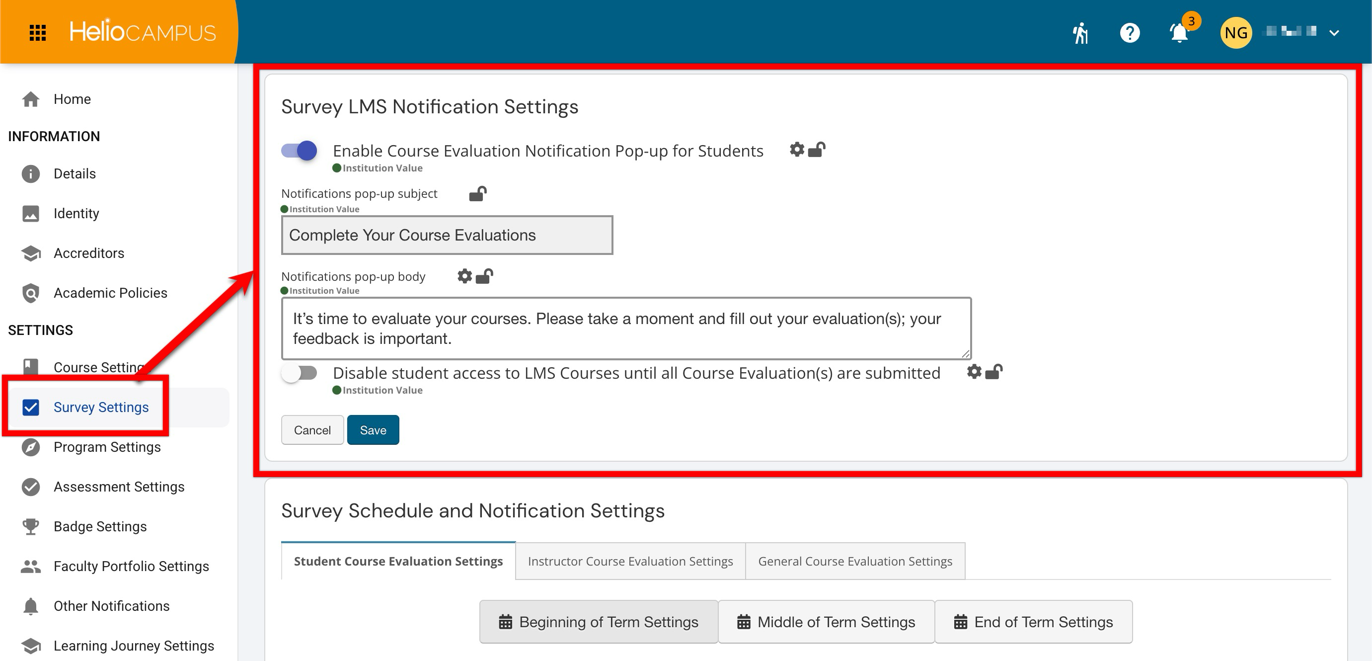Switch to General Course Evaluation Settings tab
Screen dimensions: 1372x661
coord(855,561)
